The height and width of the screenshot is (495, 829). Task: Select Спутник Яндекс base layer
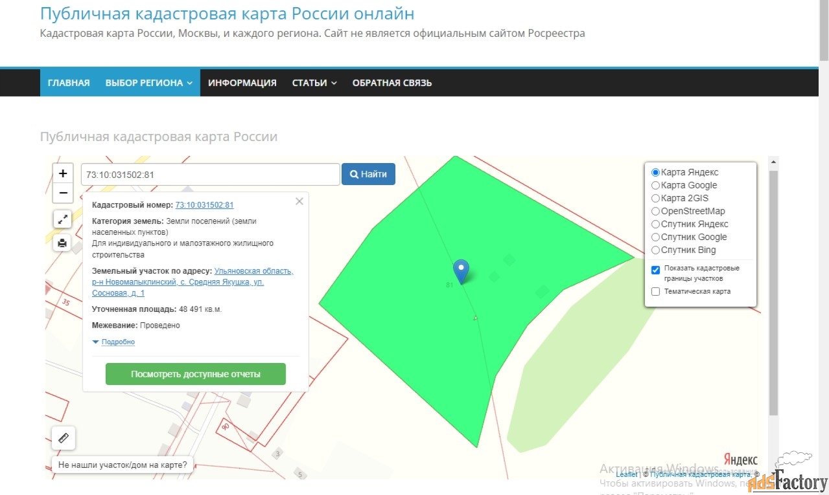point(656,225)
